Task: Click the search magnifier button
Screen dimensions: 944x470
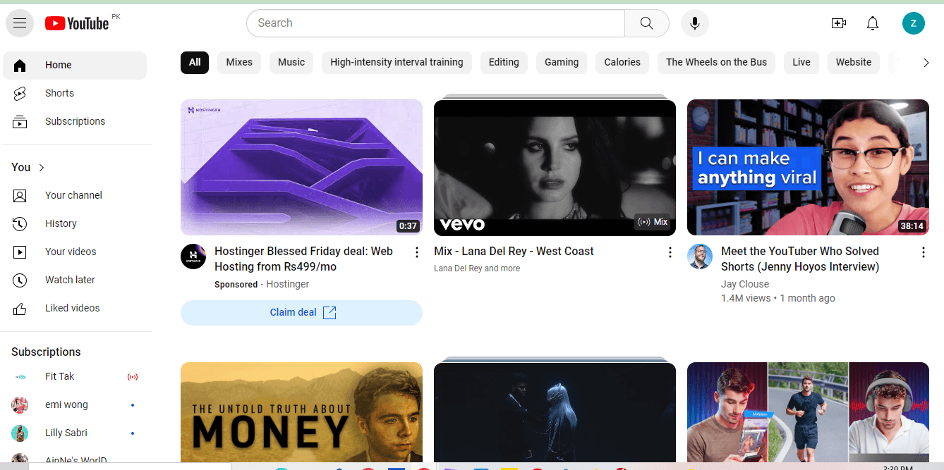Action: coord(646,23)
